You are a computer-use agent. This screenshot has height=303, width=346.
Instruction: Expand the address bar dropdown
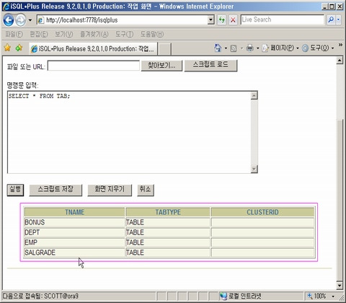210,20
